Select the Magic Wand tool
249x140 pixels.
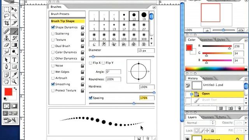[14, 16]
